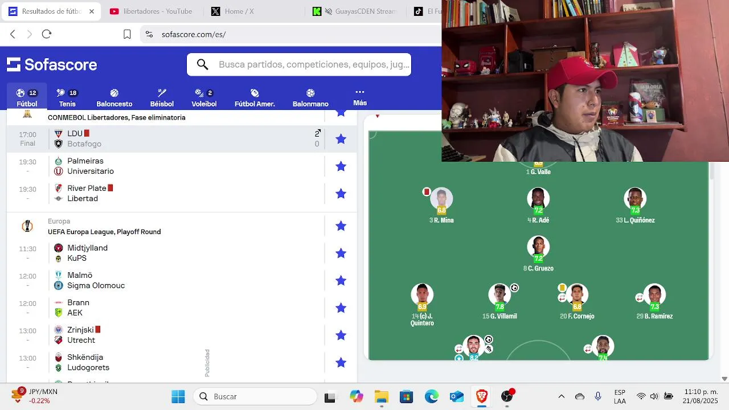Viewport: 729px width, 410px height.
Task: Toggle favorite star for LDU vs Botafogo
Action: [341, 139]
